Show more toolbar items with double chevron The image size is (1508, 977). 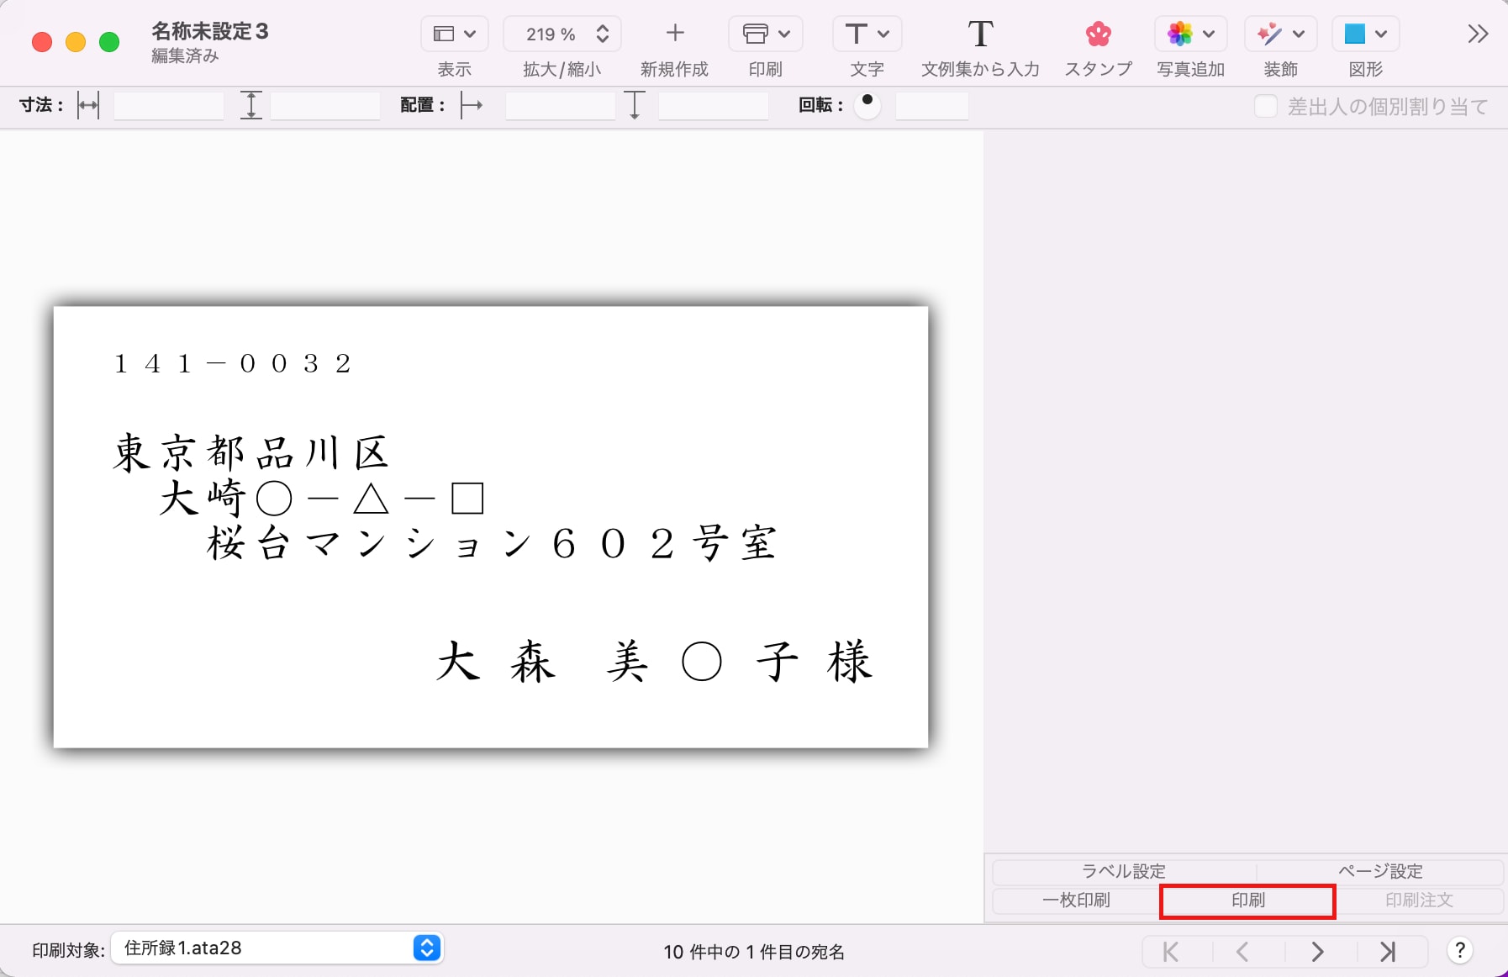(x=1478, y=34)
